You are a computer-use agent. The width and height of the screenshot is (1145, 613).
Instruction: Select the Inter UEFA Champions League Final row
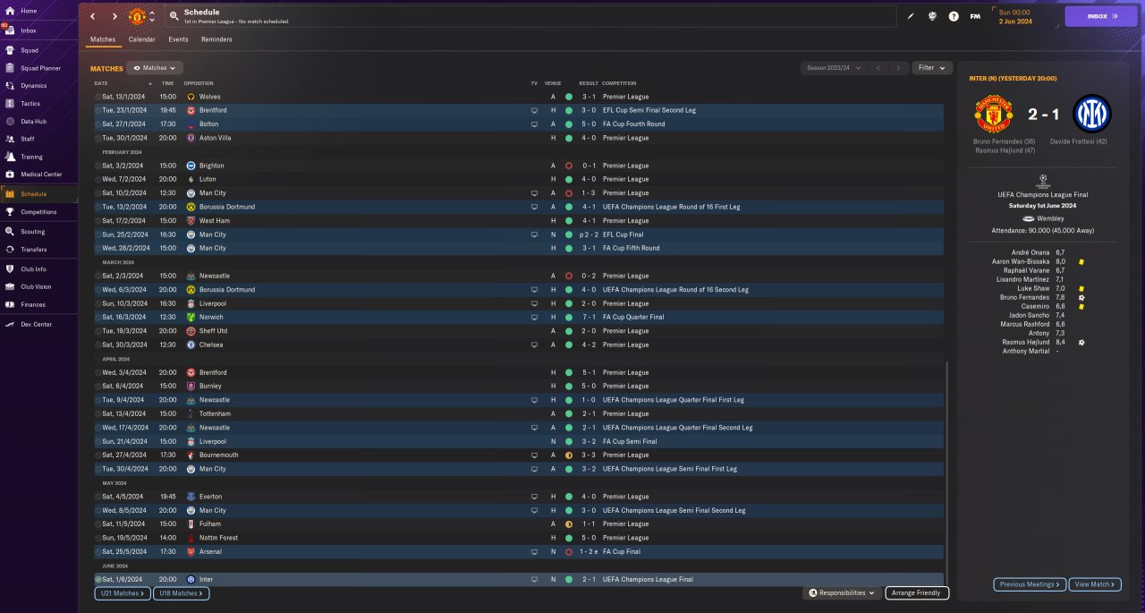click(518, 580)
